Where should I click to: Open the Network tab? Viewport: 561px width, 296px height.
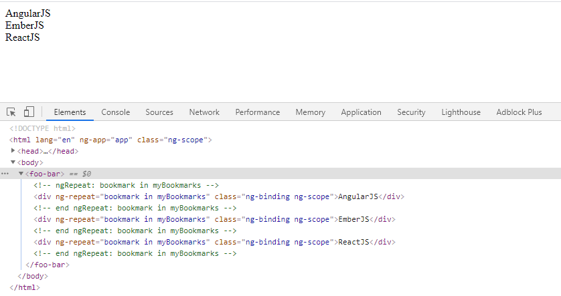click(204, 112)
